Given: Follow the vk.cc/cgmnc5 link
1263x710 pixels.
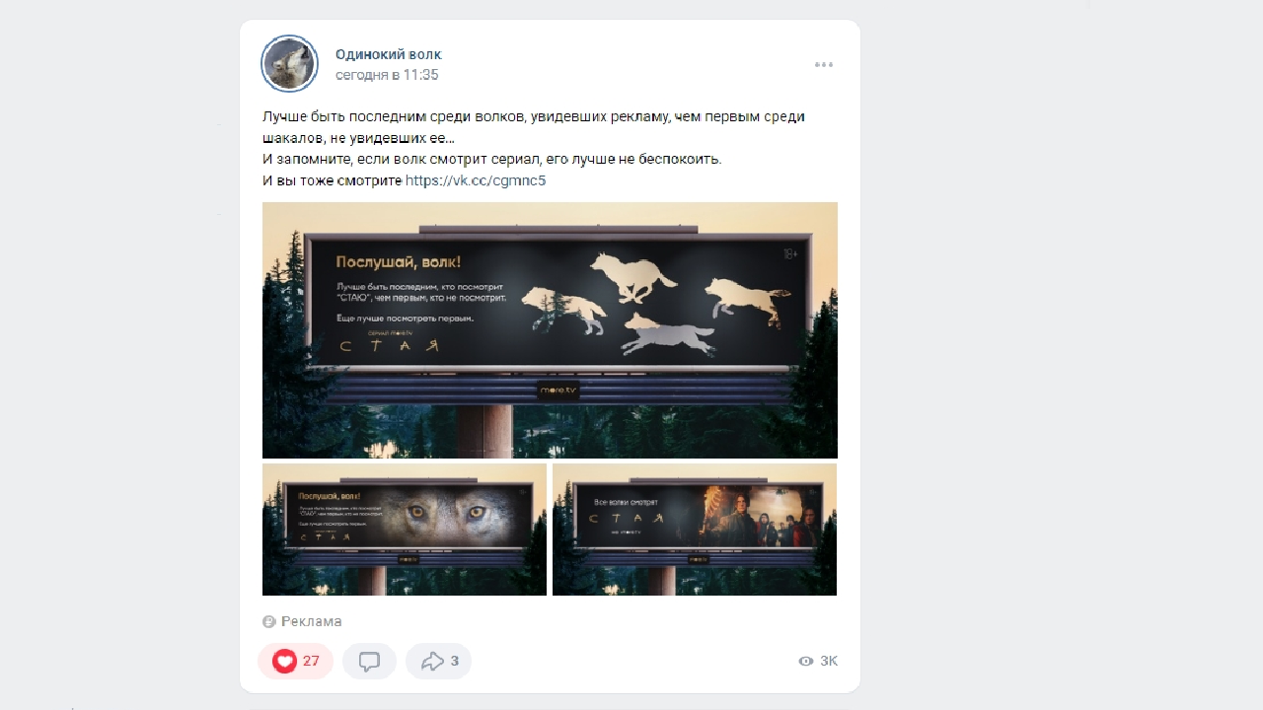Looking at the screenshot, I should (x=476, y=180).
